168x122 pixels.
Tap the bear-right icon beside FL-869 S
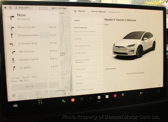tap(14, 68)
